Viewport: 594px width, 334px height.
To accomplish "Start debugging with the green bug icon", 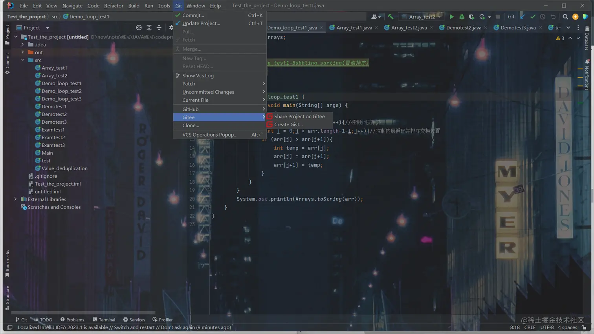I will tap(462, 17).
